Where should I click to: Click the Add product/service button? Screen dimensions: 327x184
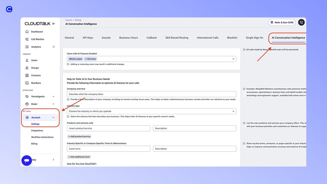[79, 136]
